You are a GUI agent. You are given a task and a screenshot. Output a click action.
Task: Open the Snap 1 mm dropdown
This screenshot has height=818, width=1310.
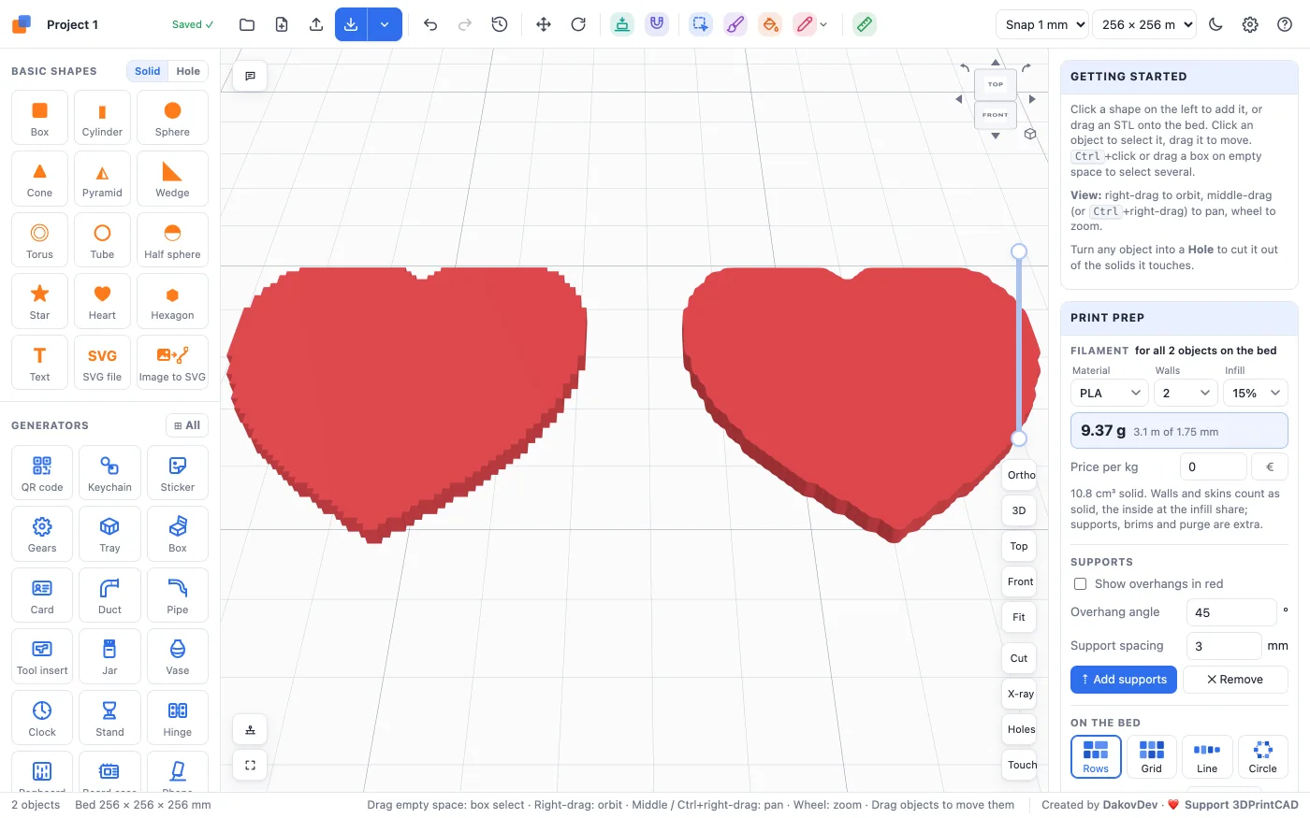coord(1042,24)
